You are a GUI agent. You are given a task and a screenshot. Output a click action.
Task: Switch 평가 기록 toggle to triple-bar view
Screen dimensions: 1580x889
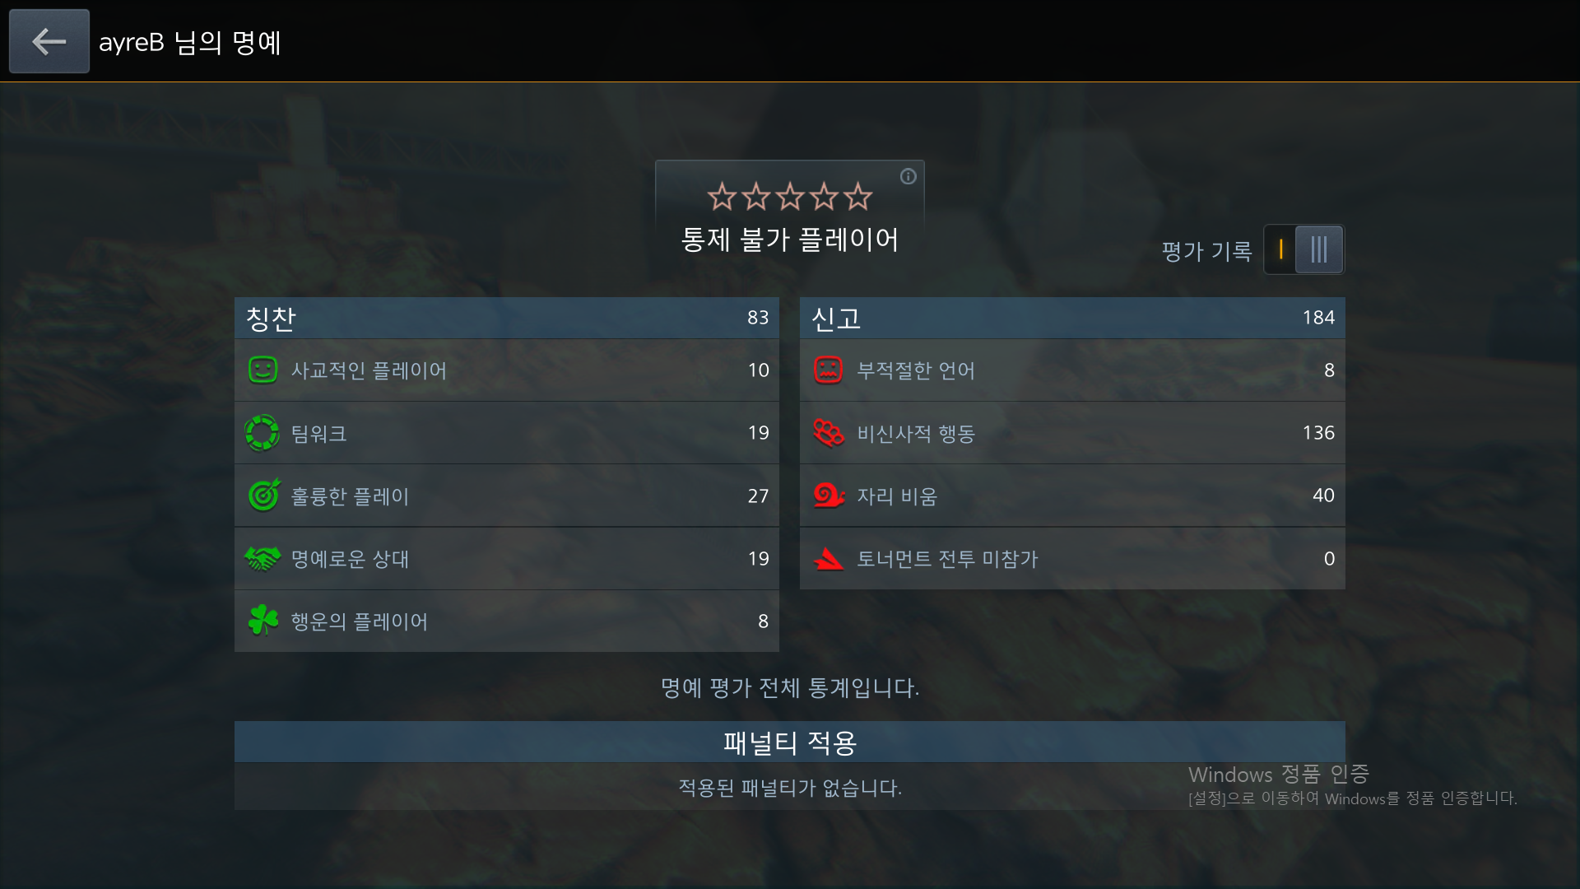[1319, 249]
